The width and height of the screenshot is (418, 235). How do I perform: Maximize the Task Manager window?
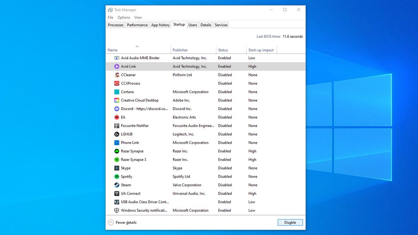(x=285, y=9)
